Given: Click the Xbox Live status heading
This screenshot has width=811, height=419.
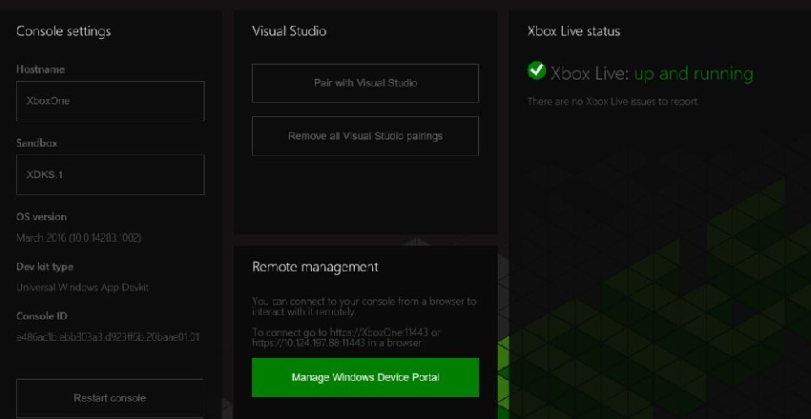Looking at the screenshot, I should click(x=573, y=31).
